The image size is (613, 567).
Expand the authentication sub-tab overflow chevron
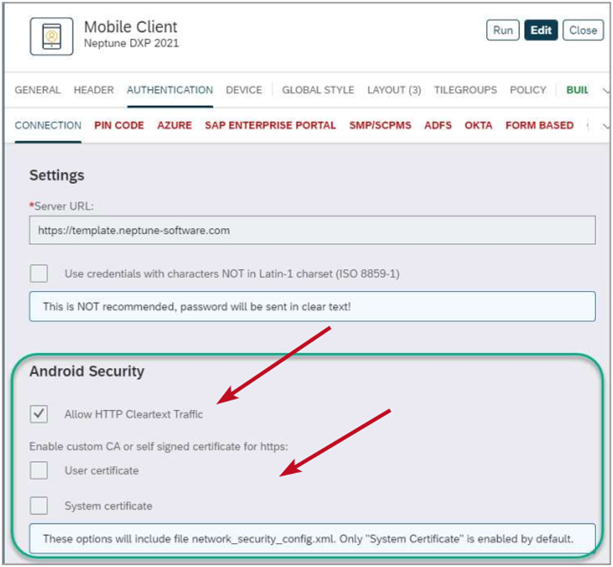(x=605, y=126)
